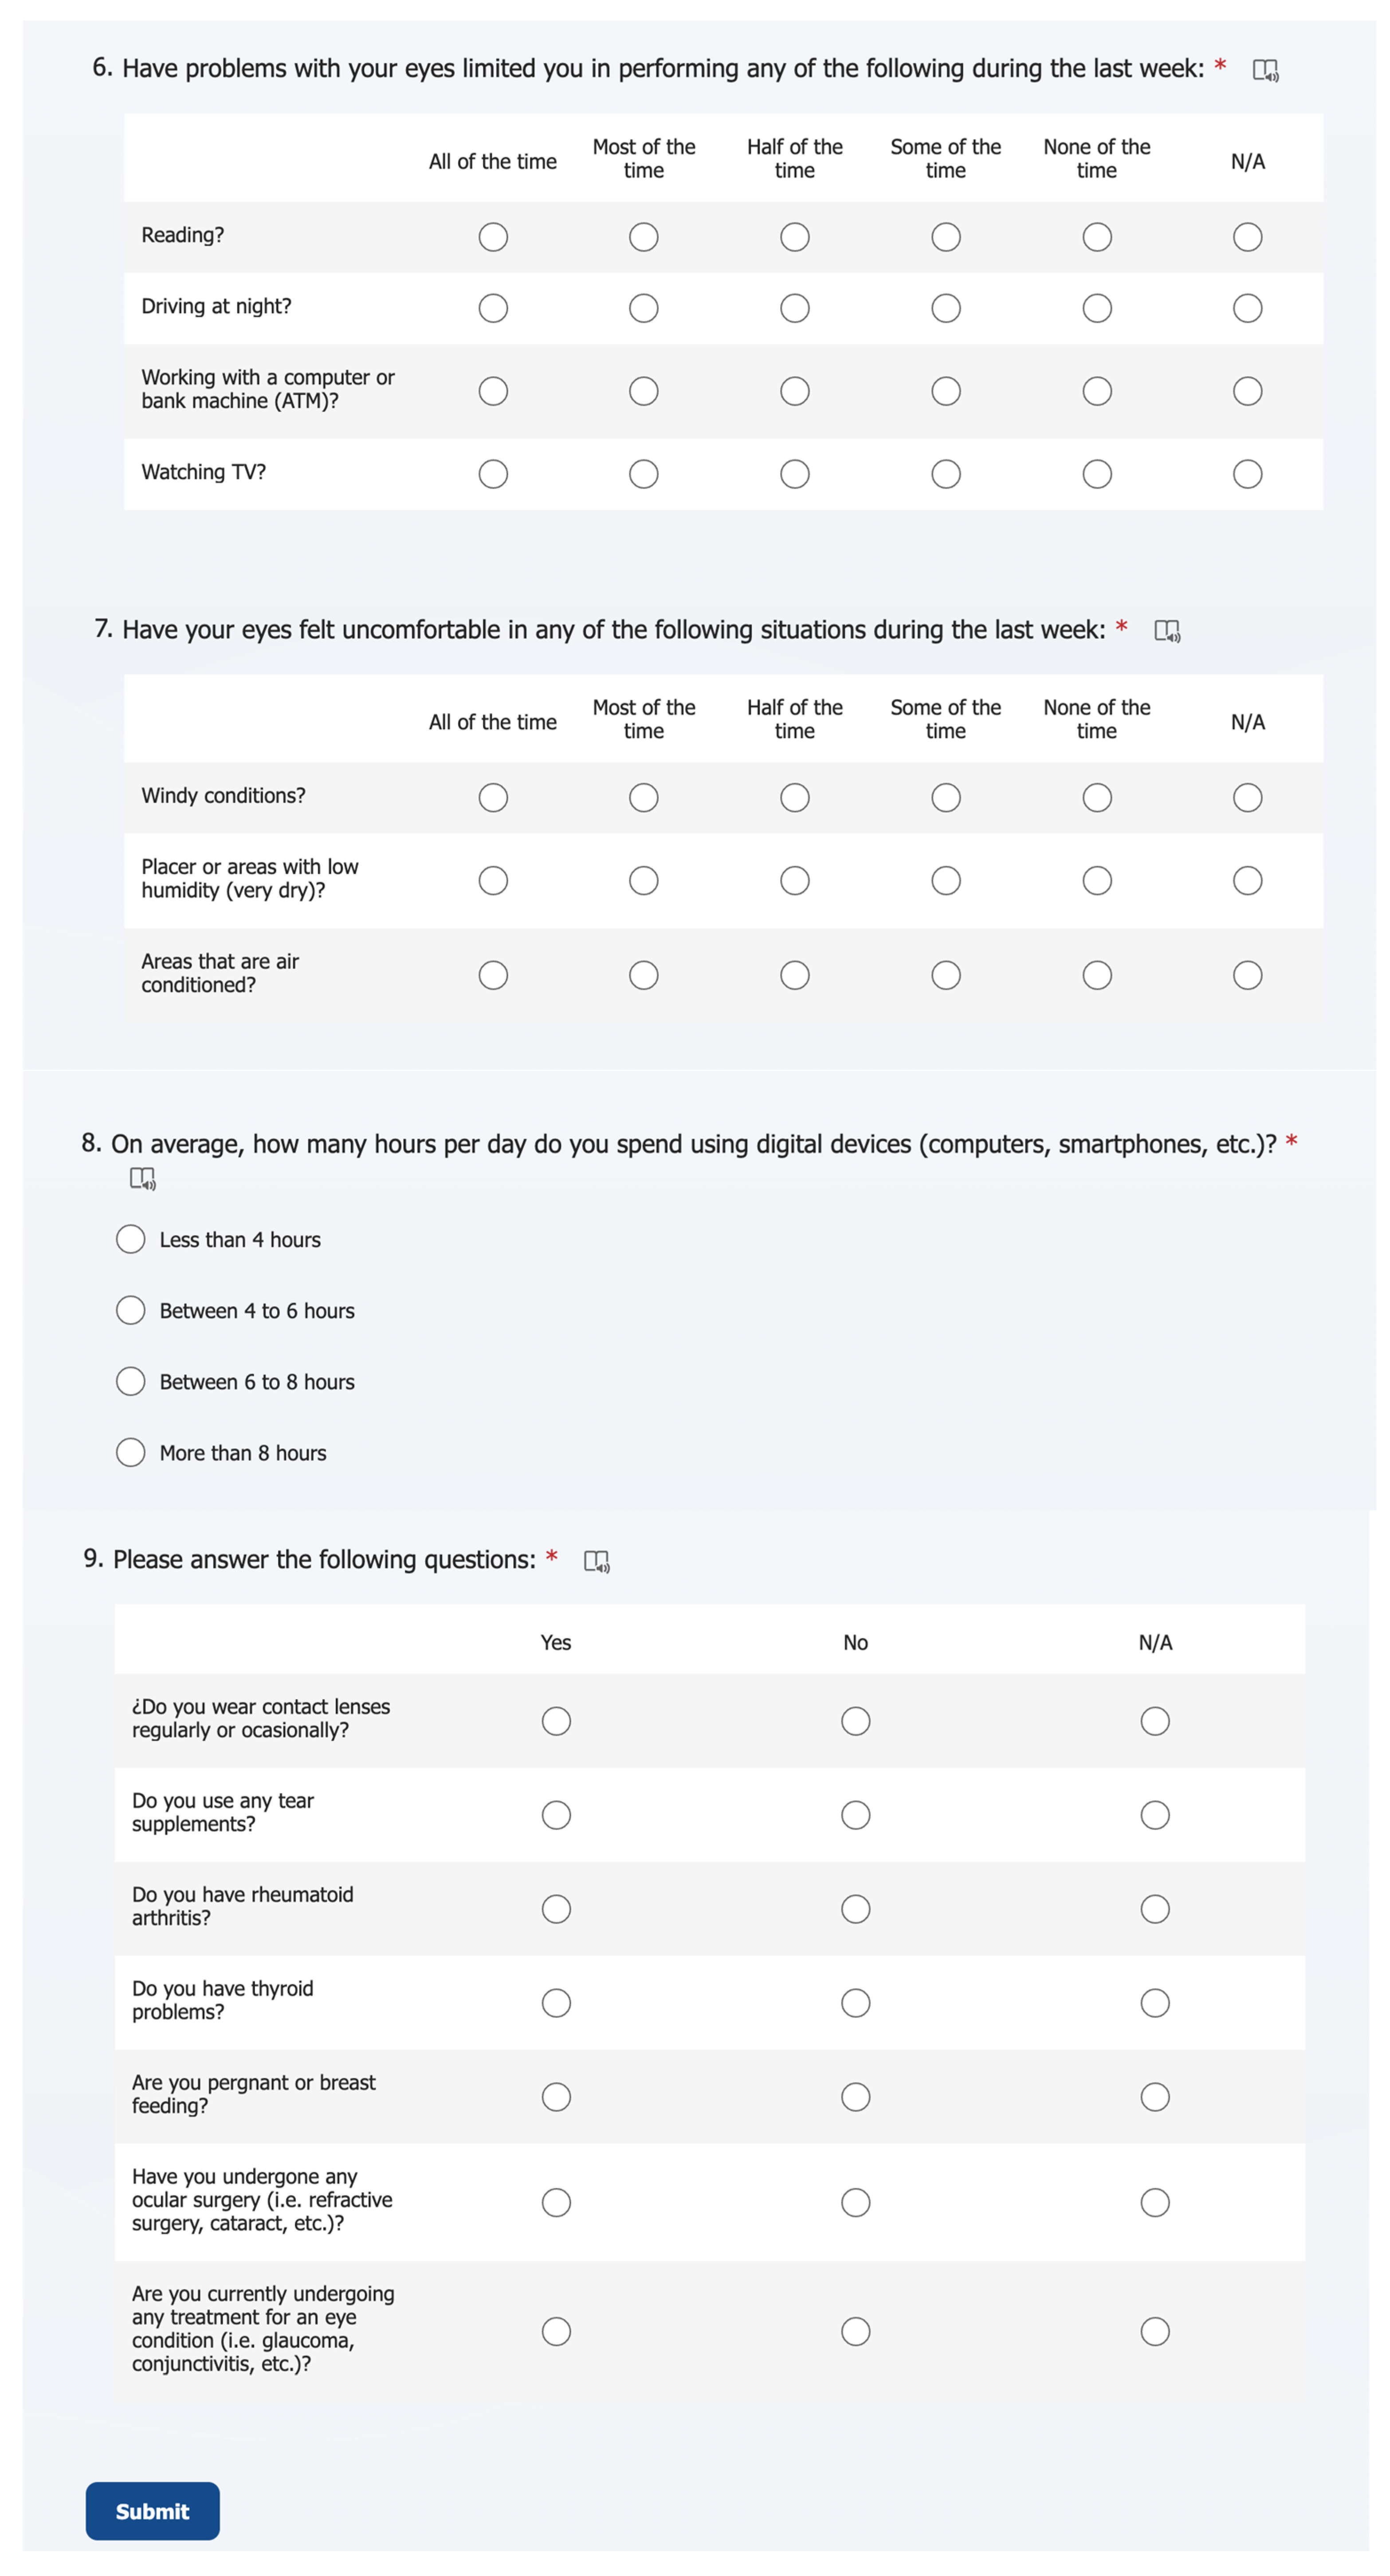Click the read-aloud icon beside question 6

[1265, 70]
